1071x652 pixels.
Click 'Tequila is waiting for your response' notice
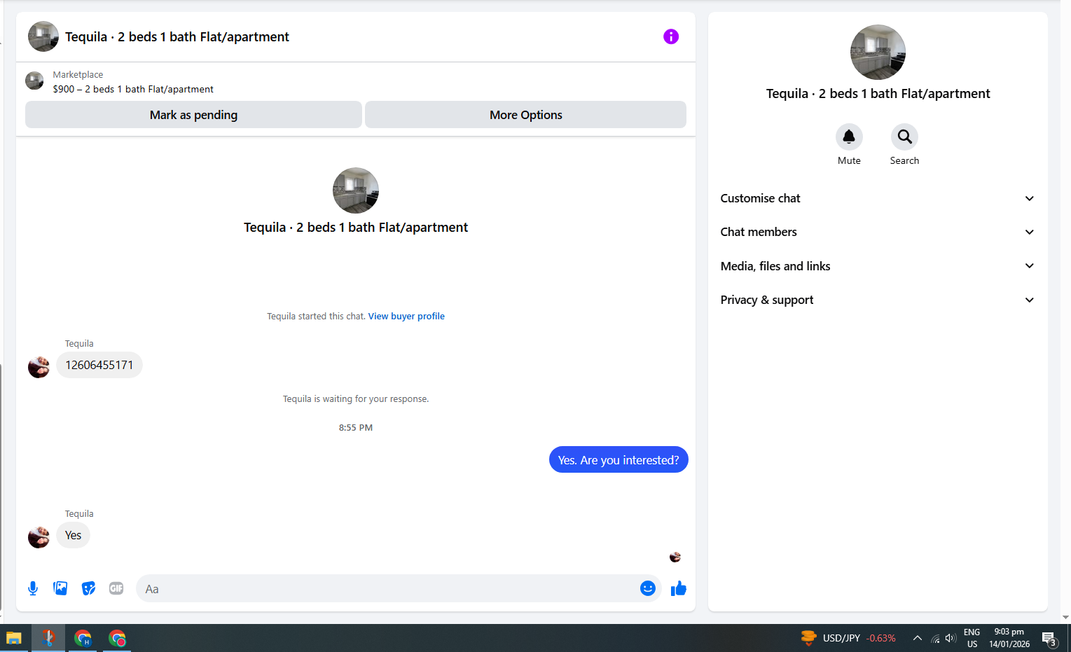point(356,398)
